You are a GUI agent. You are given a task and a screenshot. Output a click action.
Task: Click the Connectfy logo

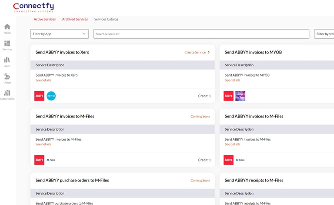pyautogui.click(x=33, y=7)
